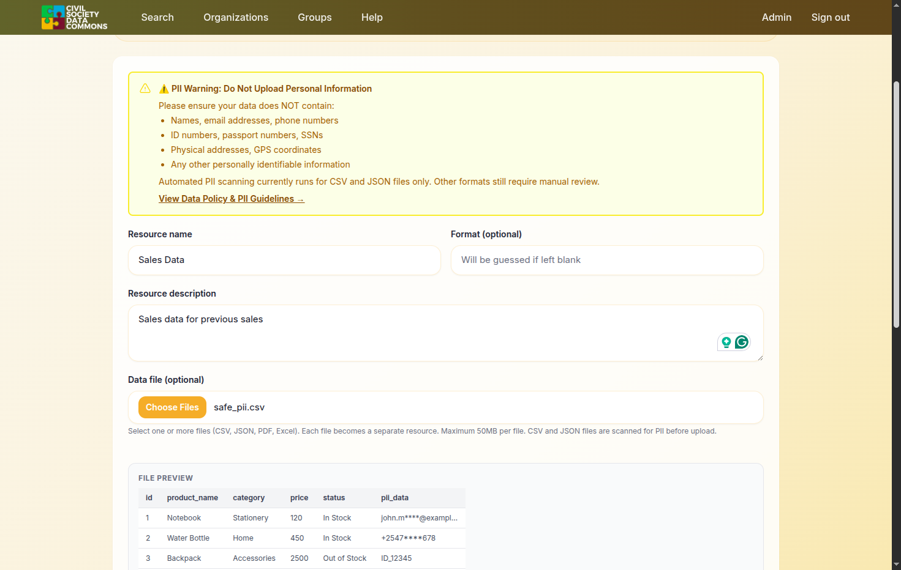Click the page's vertical scrollbar thumb

coord(896,205)
